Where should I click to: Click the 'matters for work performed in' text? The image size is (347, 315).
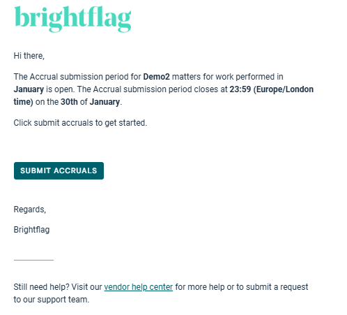pyautogui.click(x=227, y=77)
